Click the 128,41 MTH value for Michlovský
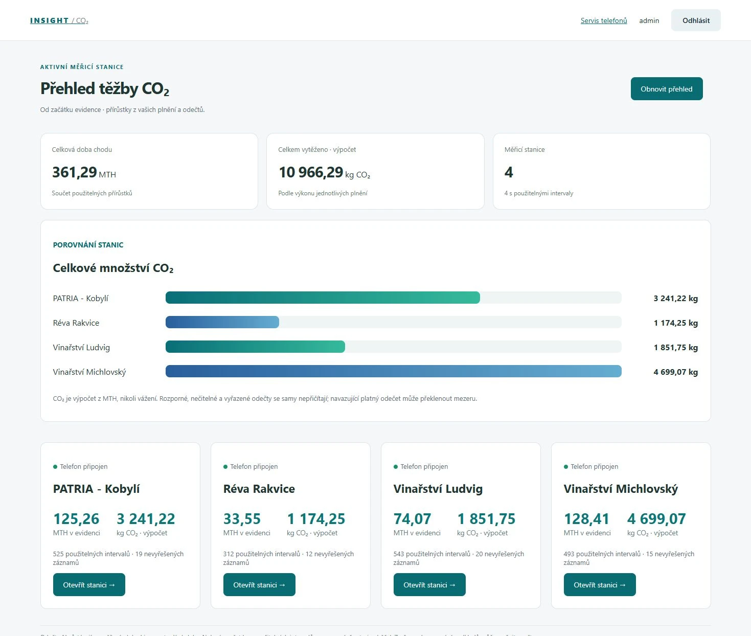 586,519
